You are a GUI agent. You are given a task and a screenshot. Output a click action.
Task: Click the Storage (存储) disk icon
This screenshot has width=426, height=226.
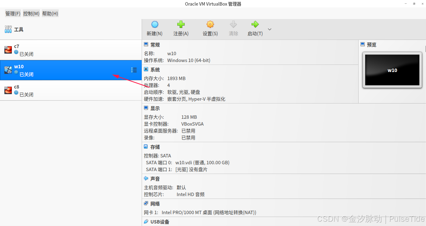pos(146,147)
